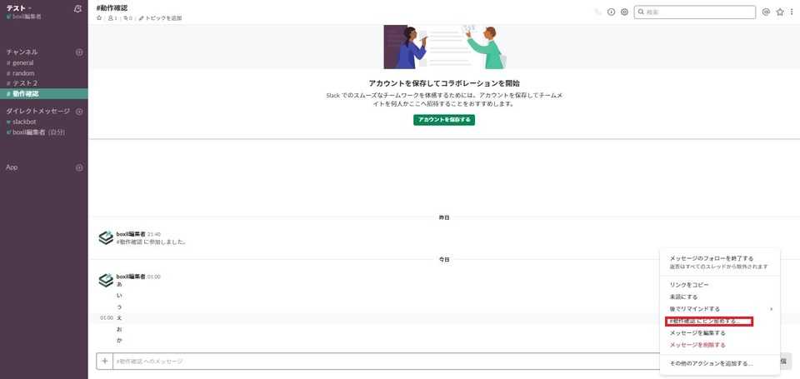Start new direct message via plus icon
This screenshot has height=379, width=800.
79,111
